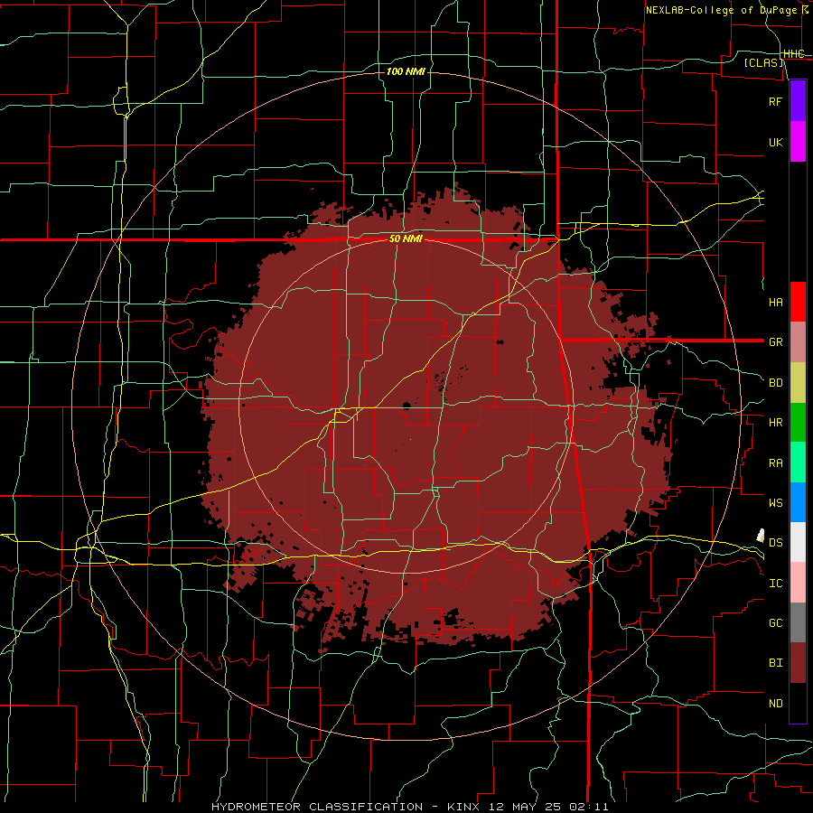The image size is (813, 813).
Task: Click the HHC product code label
Action: tap(794, 54)
